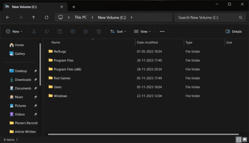Click the Copy toolbar icon
This screenshot has width=249, height=143.
click(47, 31)
